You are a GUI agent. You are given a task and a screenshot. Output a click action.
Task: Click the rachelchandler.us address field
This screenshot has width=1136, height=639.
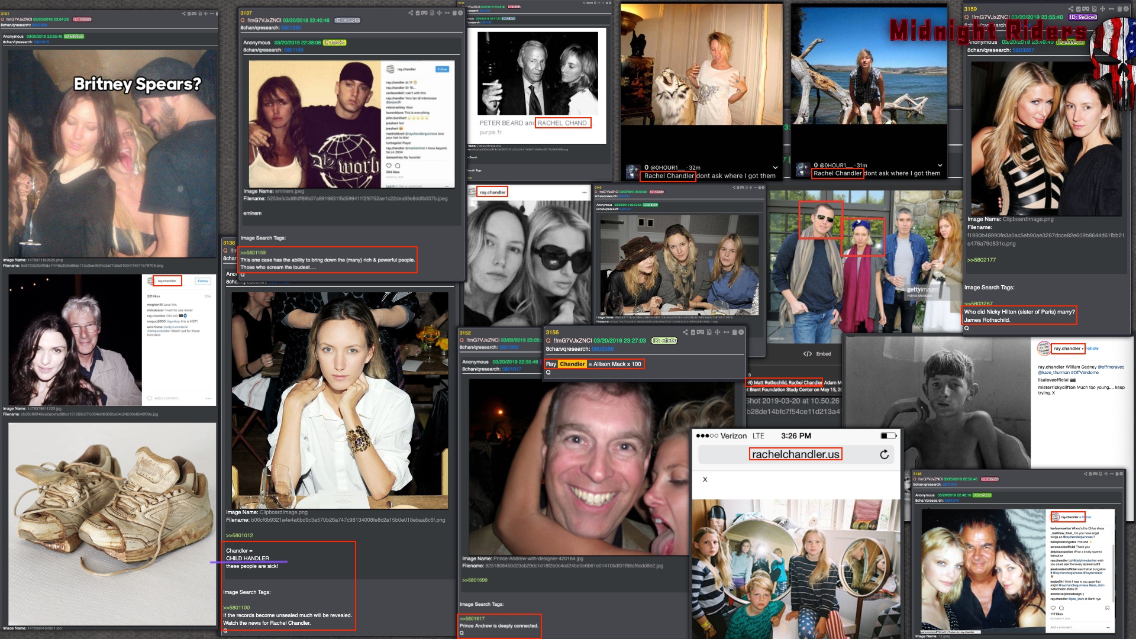(796, 454)
